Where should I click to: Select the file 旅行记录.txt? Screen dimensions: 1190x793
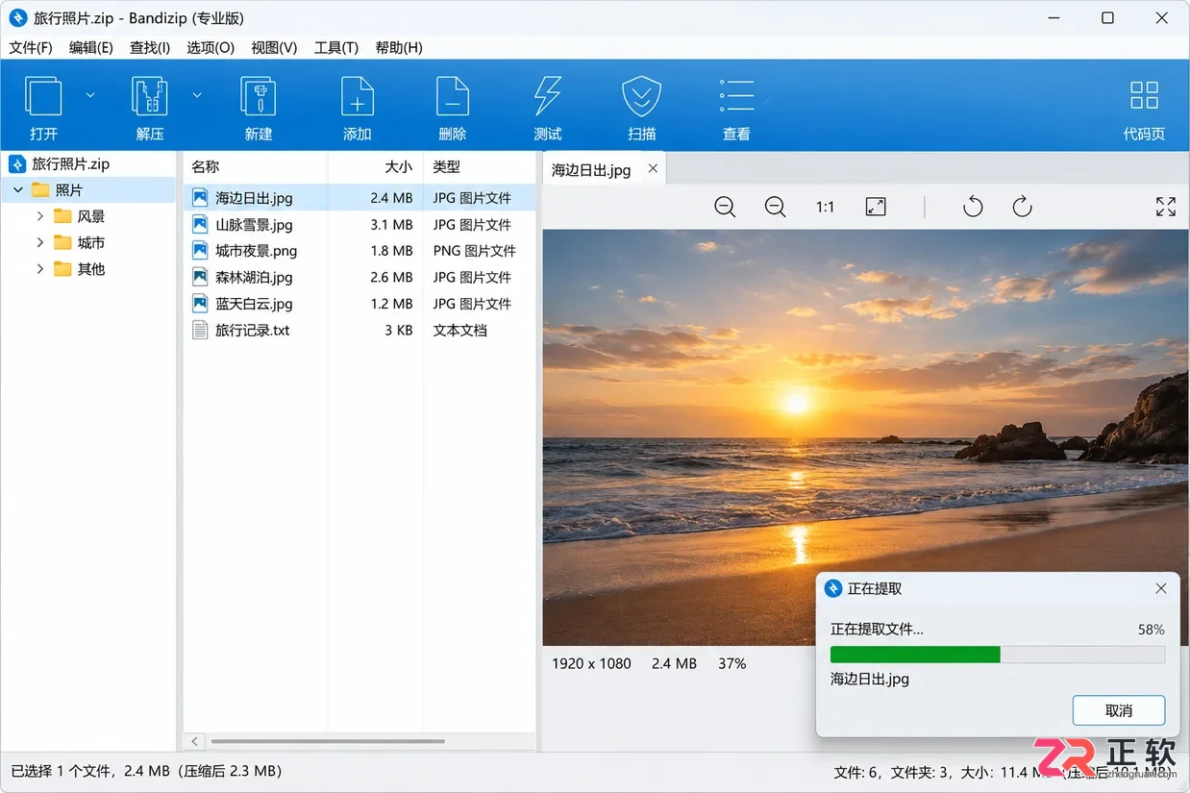[x=252, y=330]
